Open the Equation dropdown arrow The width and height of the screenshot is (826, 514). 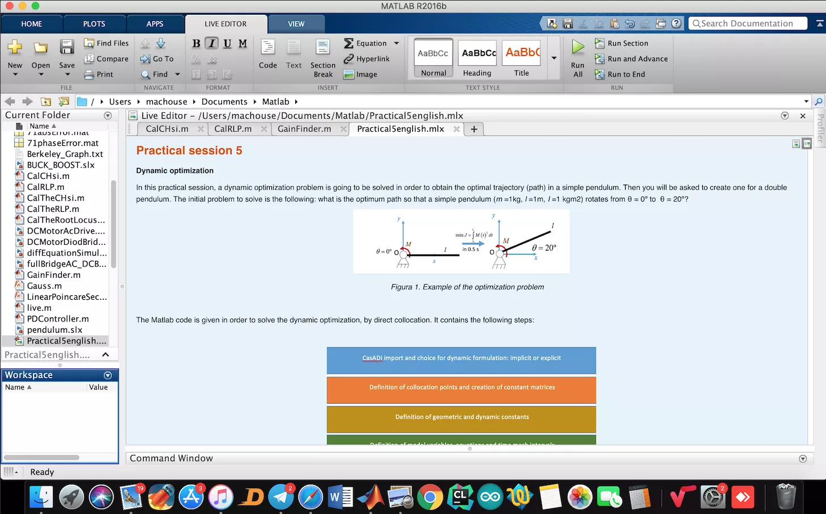pyautogui.click(x=396, y=43)
